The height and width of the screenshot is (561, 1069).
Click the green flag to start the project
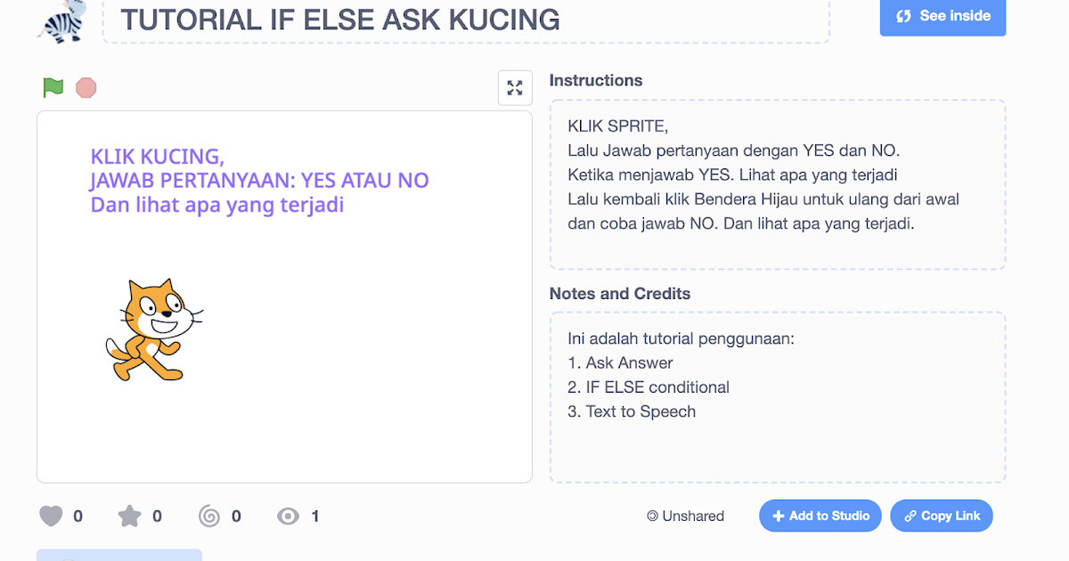click(53, 88)
